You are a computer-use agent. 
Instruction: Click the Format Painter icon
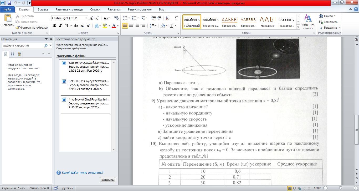tap(18, 28)
